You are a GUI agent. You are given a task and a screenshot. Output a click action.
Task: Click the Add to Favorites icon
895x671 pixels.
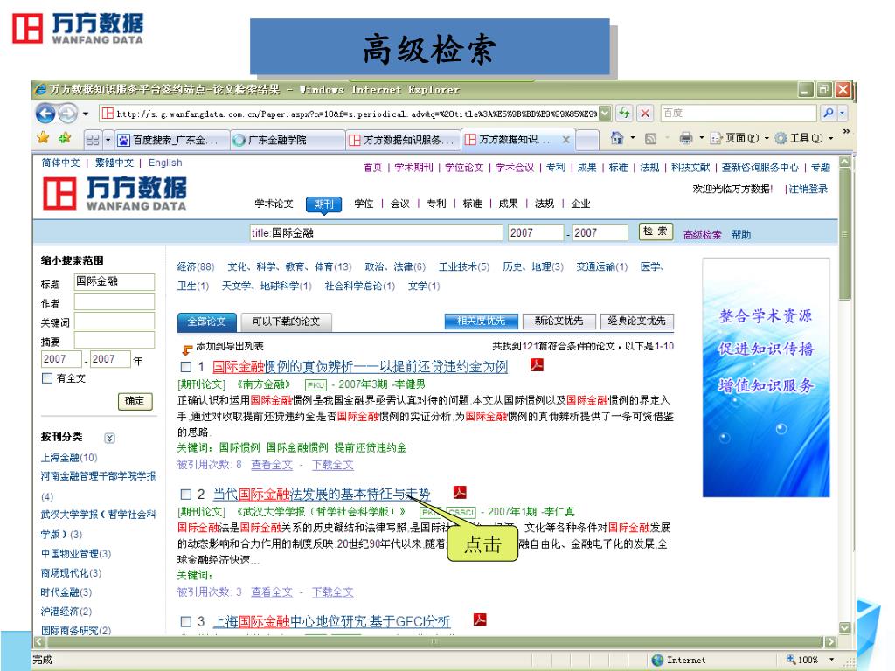(65, 138)
